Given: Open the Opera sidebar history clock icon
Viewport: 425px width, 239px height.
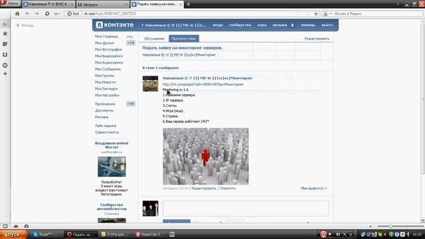Looking at the screenshot, I should [x=5, y=65].
